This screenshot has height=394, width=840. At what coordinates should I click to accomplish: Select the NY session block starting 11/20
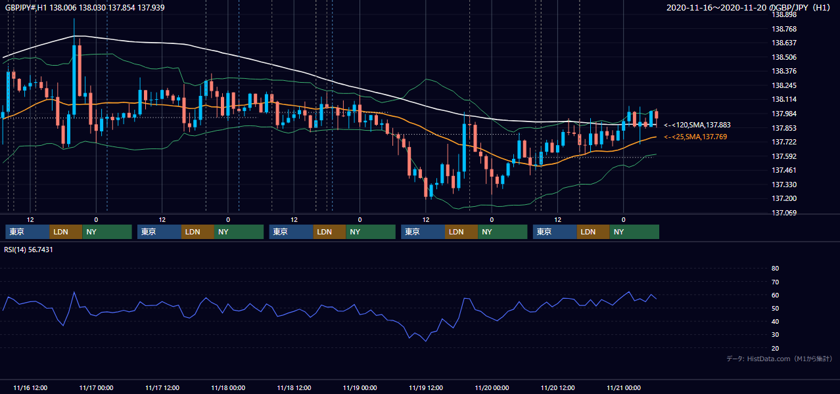[x=634, y=232]
